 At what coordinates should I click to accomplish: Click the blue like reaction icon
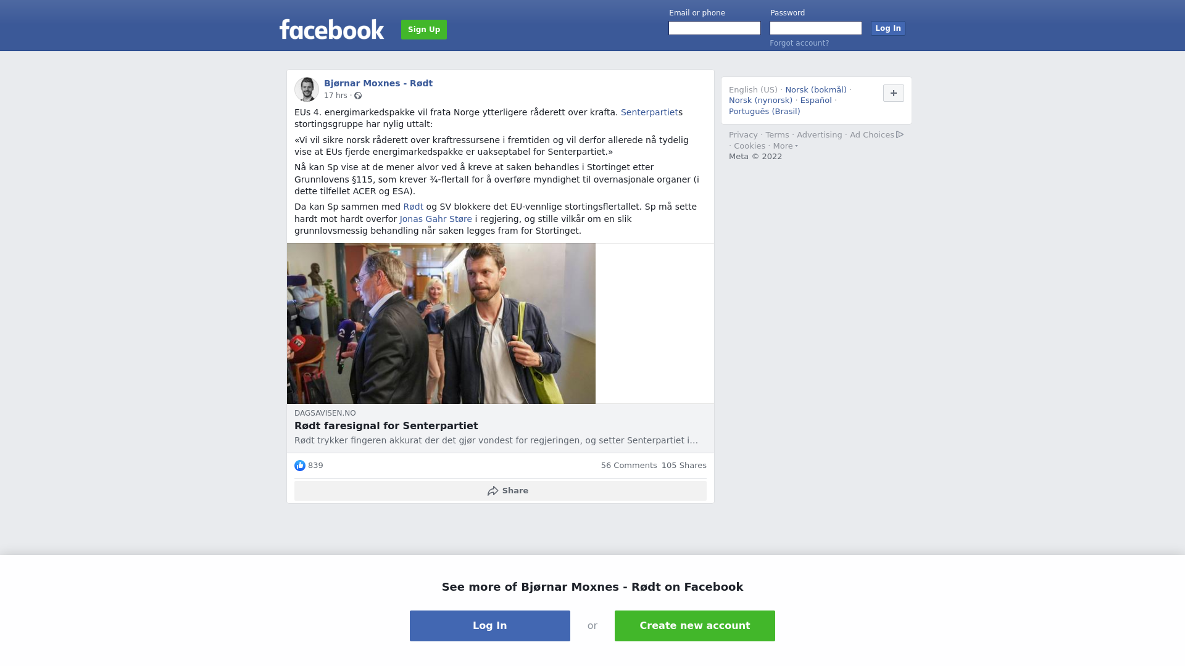pyautogui.click(x=300, y=466)
